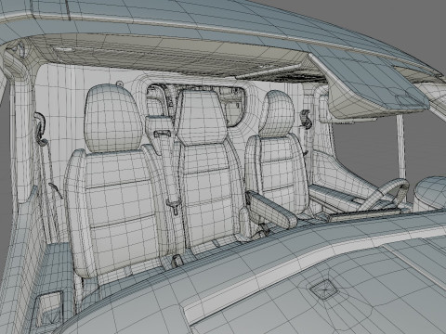This screenshot has width=446, height=334.
Task: Pick the left pillar seat belt anchor
Action: tap(40, 128)
